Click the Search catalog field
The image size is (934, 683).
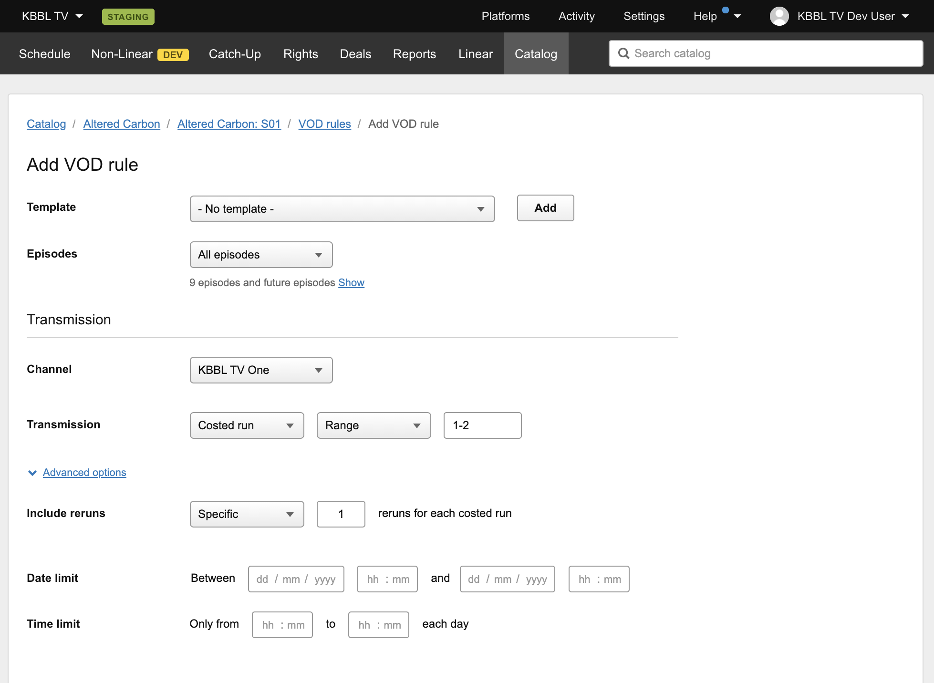click(x=766, y=53)
